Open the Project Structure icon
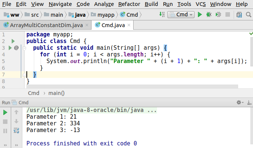Image resolution: width=253 pixels, height=148 pixels. [x=239, y=15]
